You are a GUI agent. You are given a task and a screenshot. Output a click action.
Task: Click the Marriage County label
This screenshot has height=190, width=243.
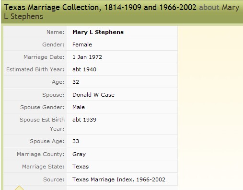click(41, 154)
